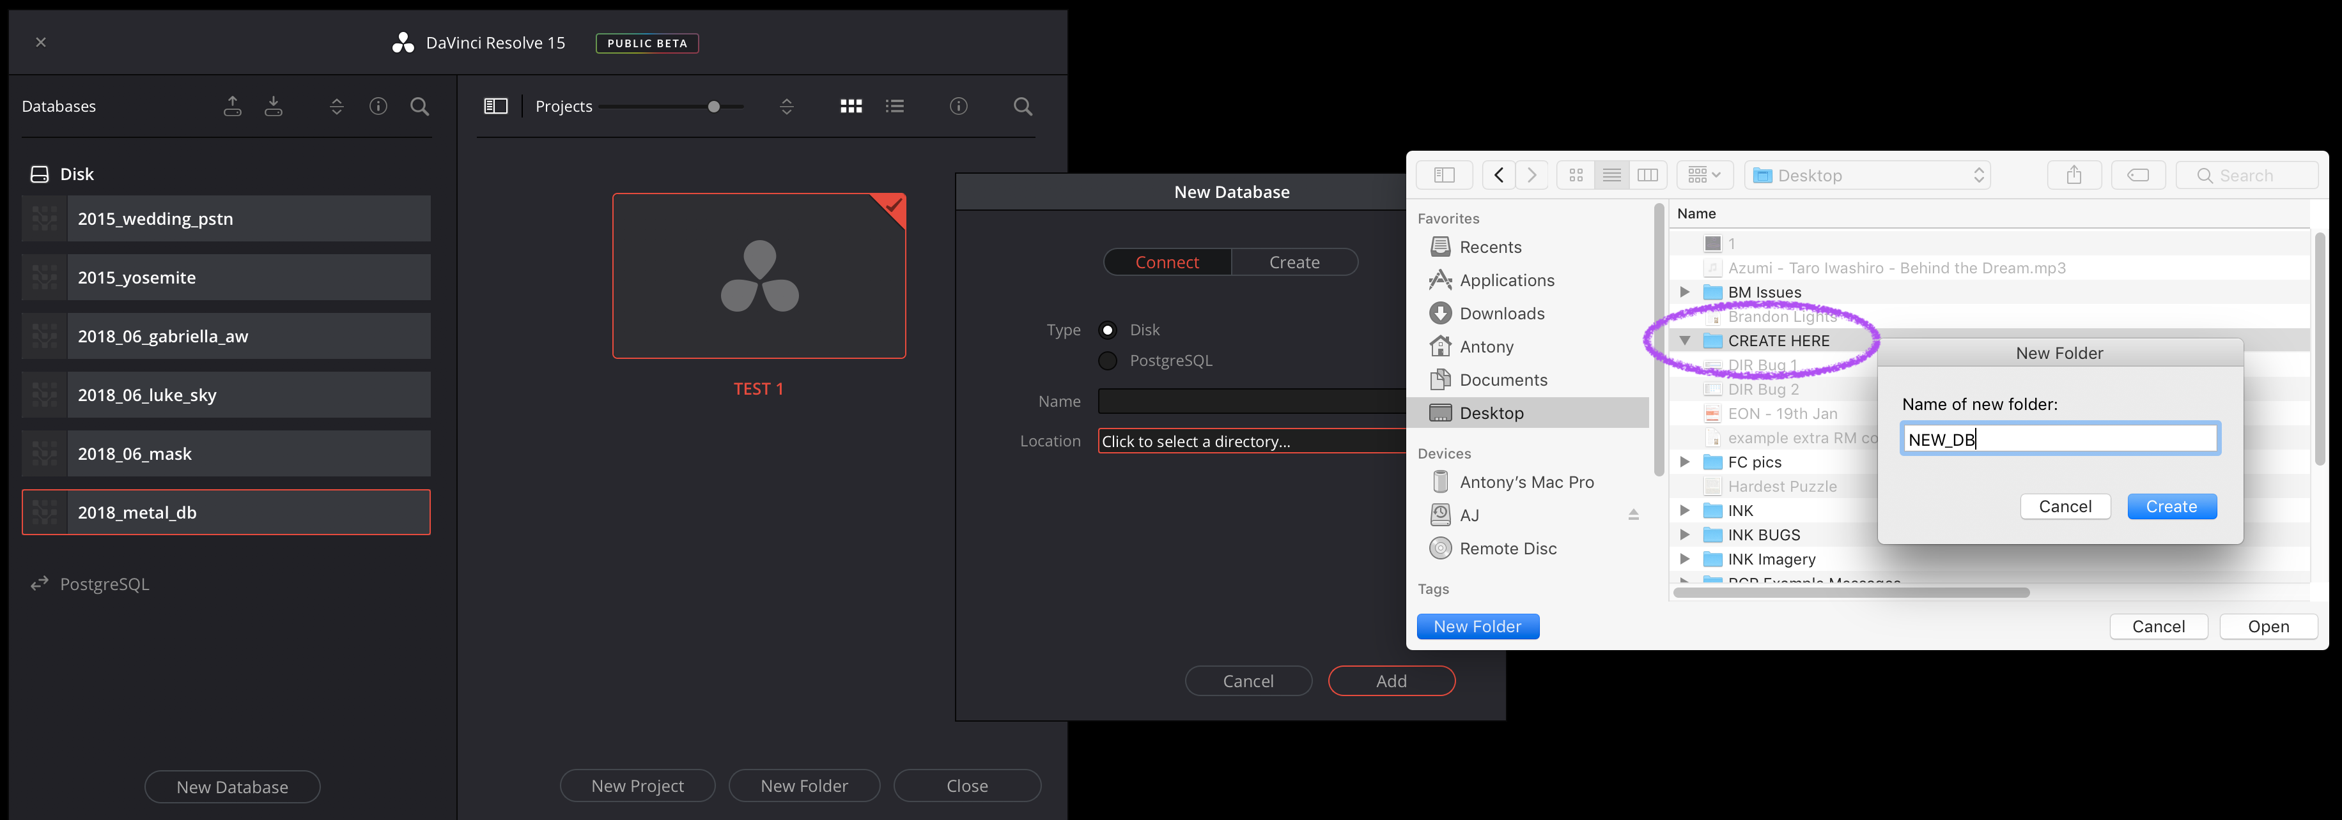Open Applications in Favorites sidebar
This screenshot has height=820, width=2342.
click(1492, 280)
